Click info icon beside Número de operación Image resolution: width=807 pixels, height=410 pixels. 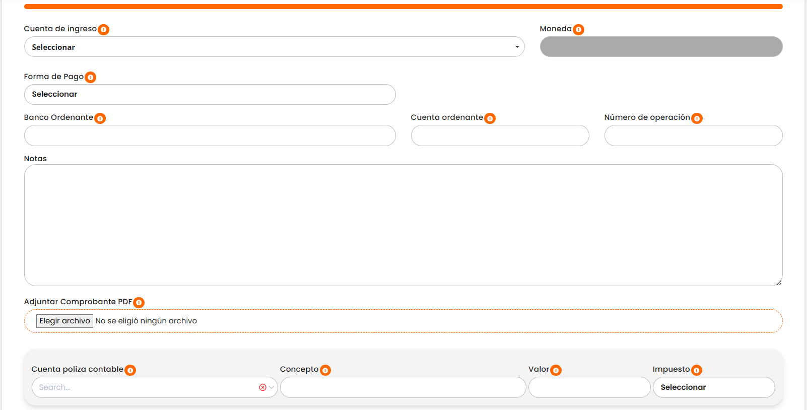(697, 118)
